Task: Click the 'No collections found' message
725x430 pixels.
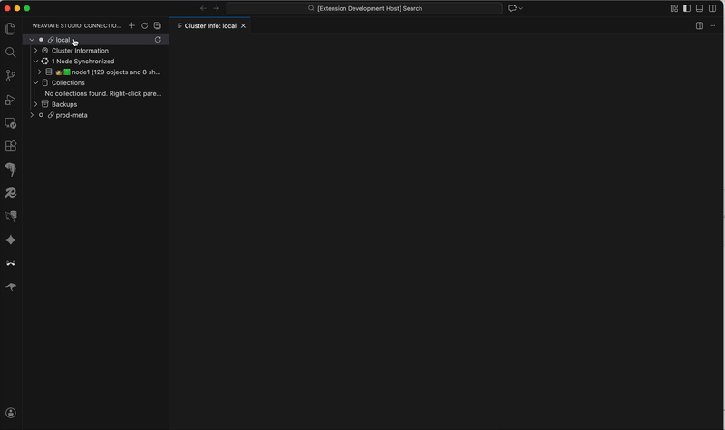Action: [103, 93]
